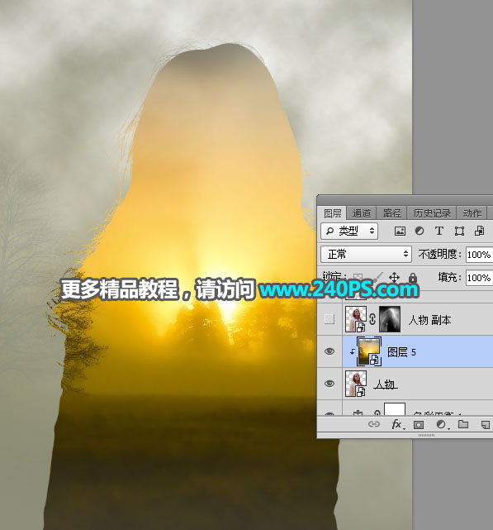Image resolution: width=493 pixels, height=530 pixels.
Task: Click the mask link icon on 人物 副本
Action: point(372,319)
